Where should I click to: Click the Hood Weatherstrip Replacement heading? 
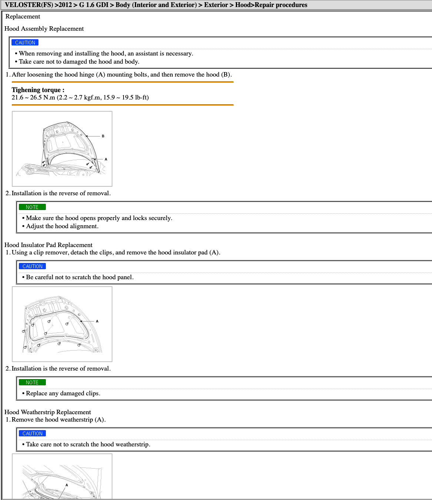pyautogui.click(x=48, y=412)
